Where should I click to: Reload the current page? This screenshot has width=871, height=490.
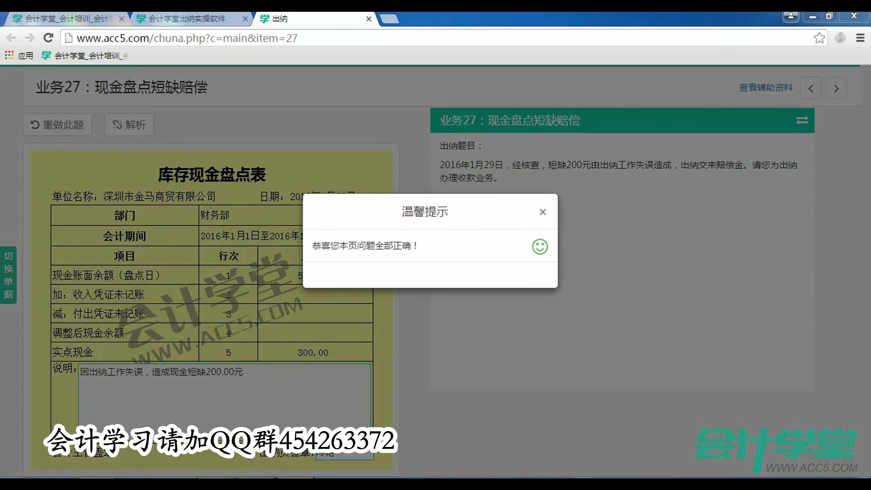[49, 38]
